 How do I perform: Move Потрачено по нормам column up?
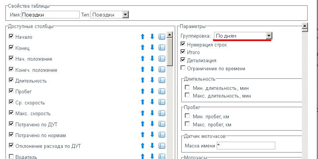[x=142, y=135]
